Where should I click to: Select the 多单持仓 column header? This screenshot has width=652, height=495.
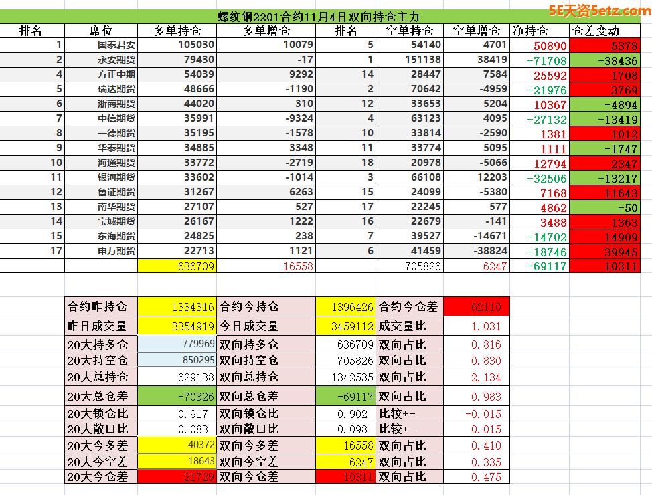(177, 31)
